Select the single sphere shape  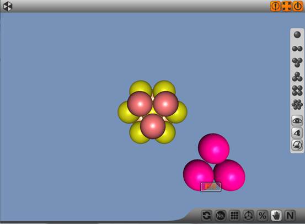297,35
